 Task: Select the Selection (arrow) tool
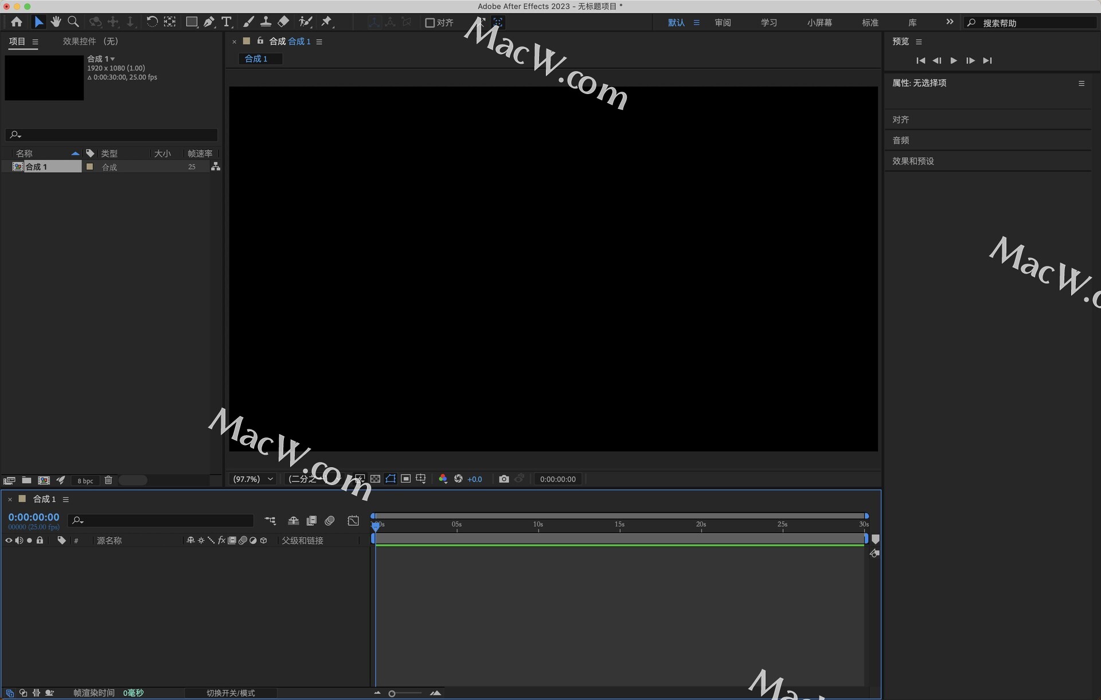pos(38,22)
